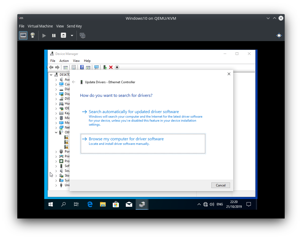The image size is (302, 239).
Task: Expand the Printers tree node
Action: (56, 157)
